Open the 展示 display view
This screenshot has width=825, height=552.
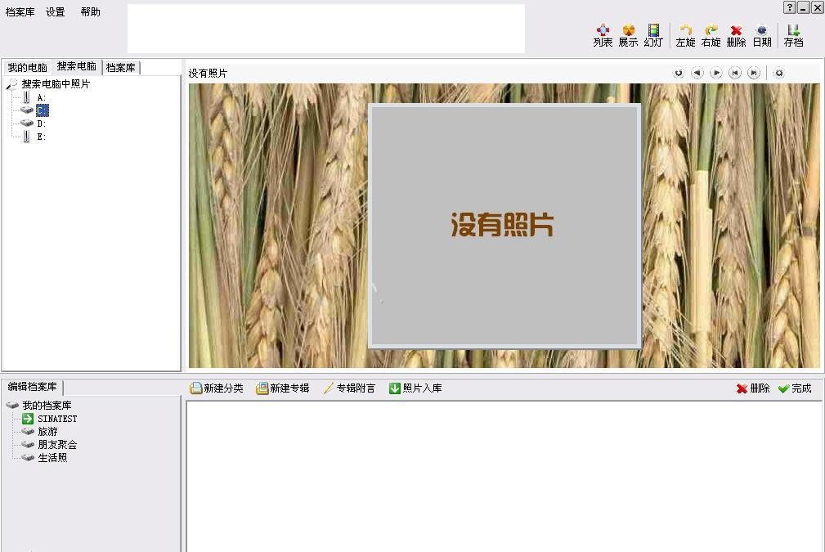tap(628, 35)
